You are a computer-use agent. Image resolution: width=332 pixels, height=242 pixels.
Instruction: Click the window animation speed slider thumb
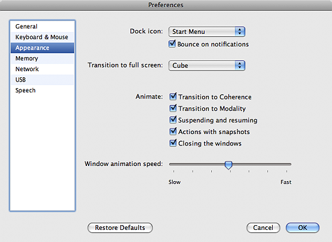(x=228, y=165)
